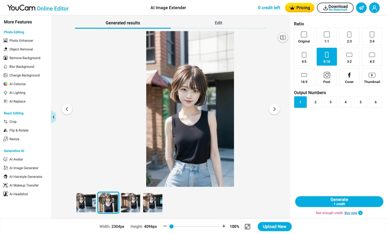Switch to the Edit tab
The height and width of the screenshot is (234, 387).
[218, 23]
